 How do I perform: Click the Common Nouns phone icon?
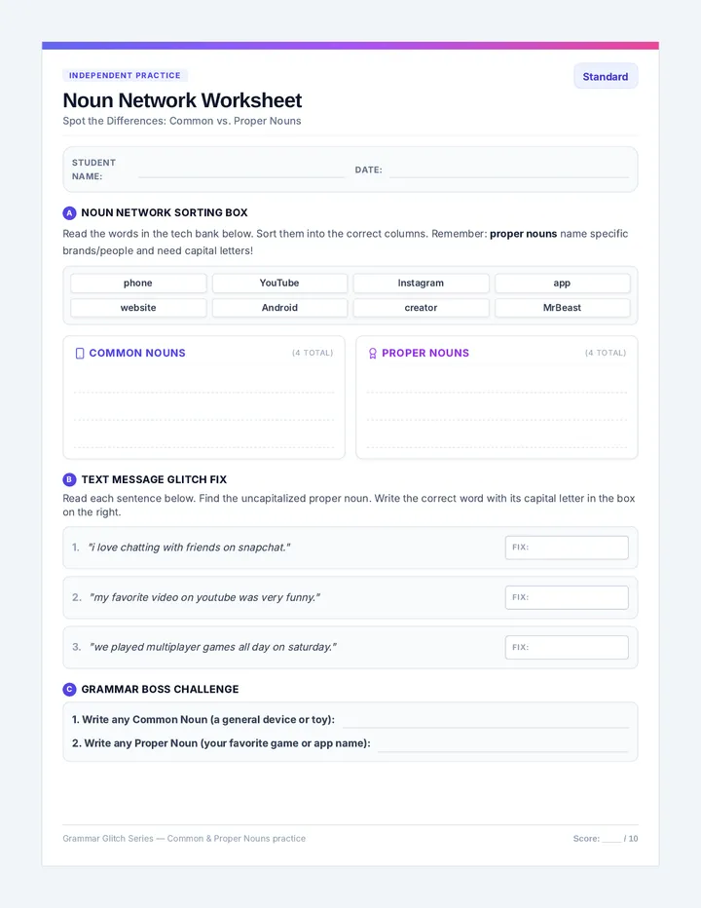(80, 354)
